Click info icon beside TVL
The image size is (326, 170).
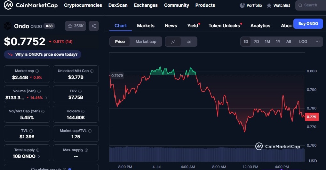(x=31, y=131)
